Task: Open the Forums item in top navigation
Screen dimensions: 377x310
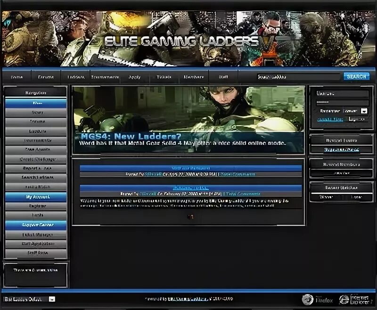Action: click(46, 77)
